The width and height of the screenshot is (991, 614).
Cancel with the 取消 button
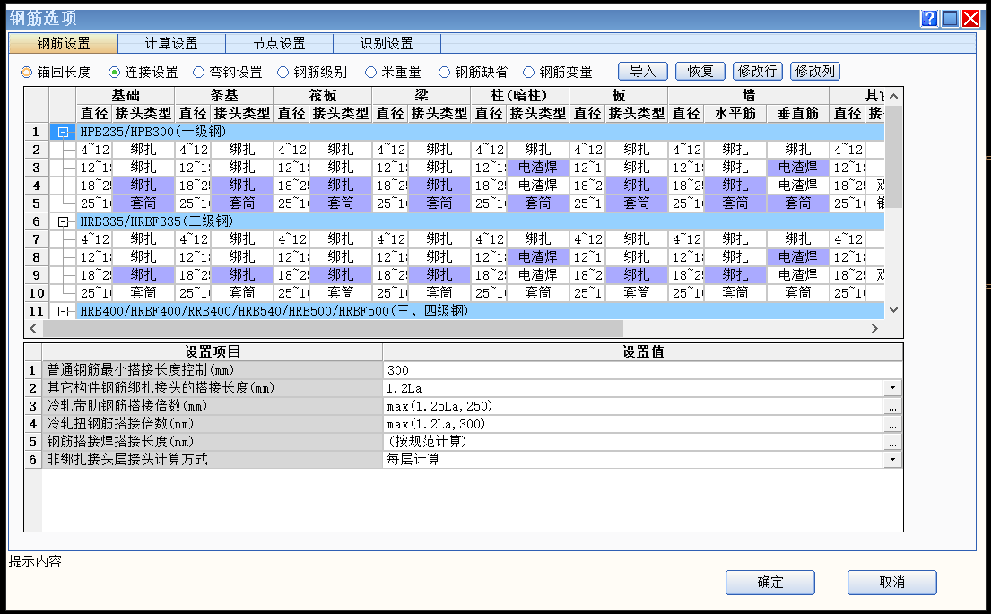(891, 583)
